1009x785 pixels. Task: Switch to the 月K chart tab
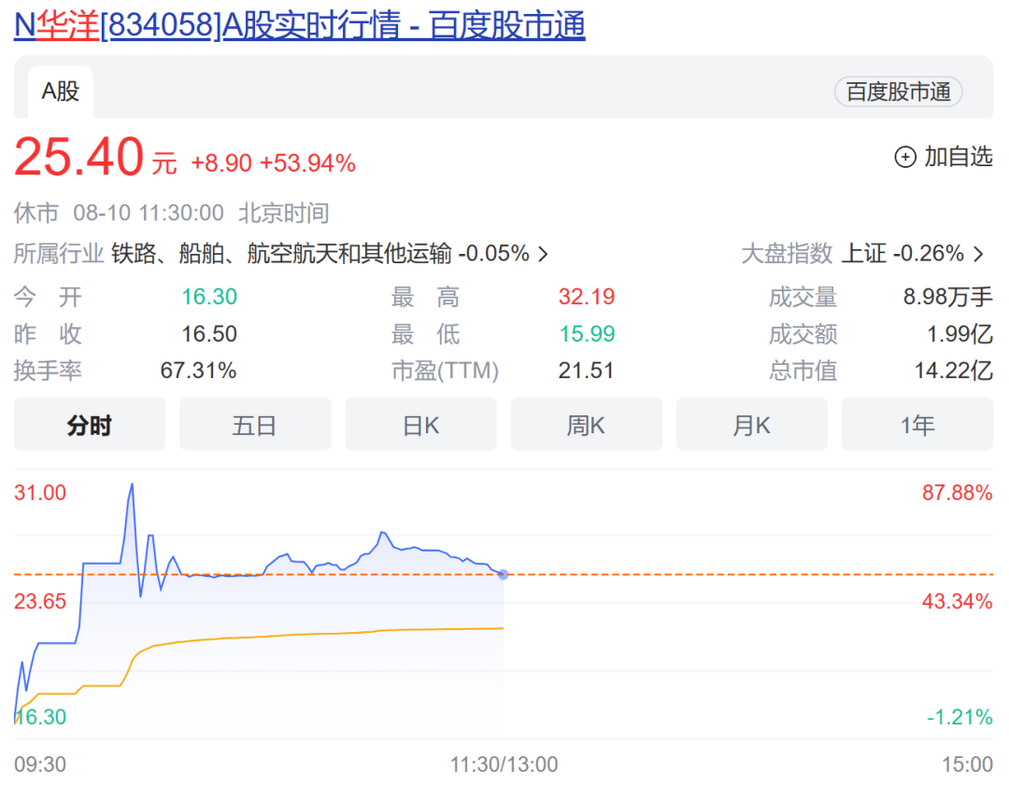[x=751, y=425]
